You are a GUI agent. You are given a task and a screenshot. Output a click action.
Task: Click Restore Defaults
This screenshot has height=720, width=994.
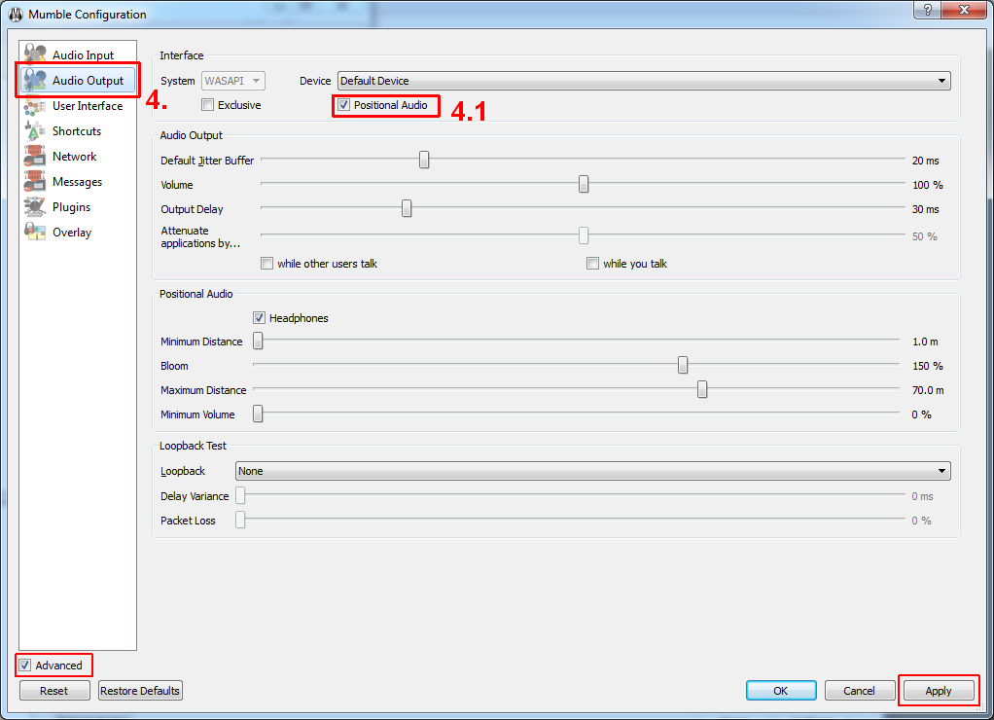pyautogui.click(x=140, y=690)
